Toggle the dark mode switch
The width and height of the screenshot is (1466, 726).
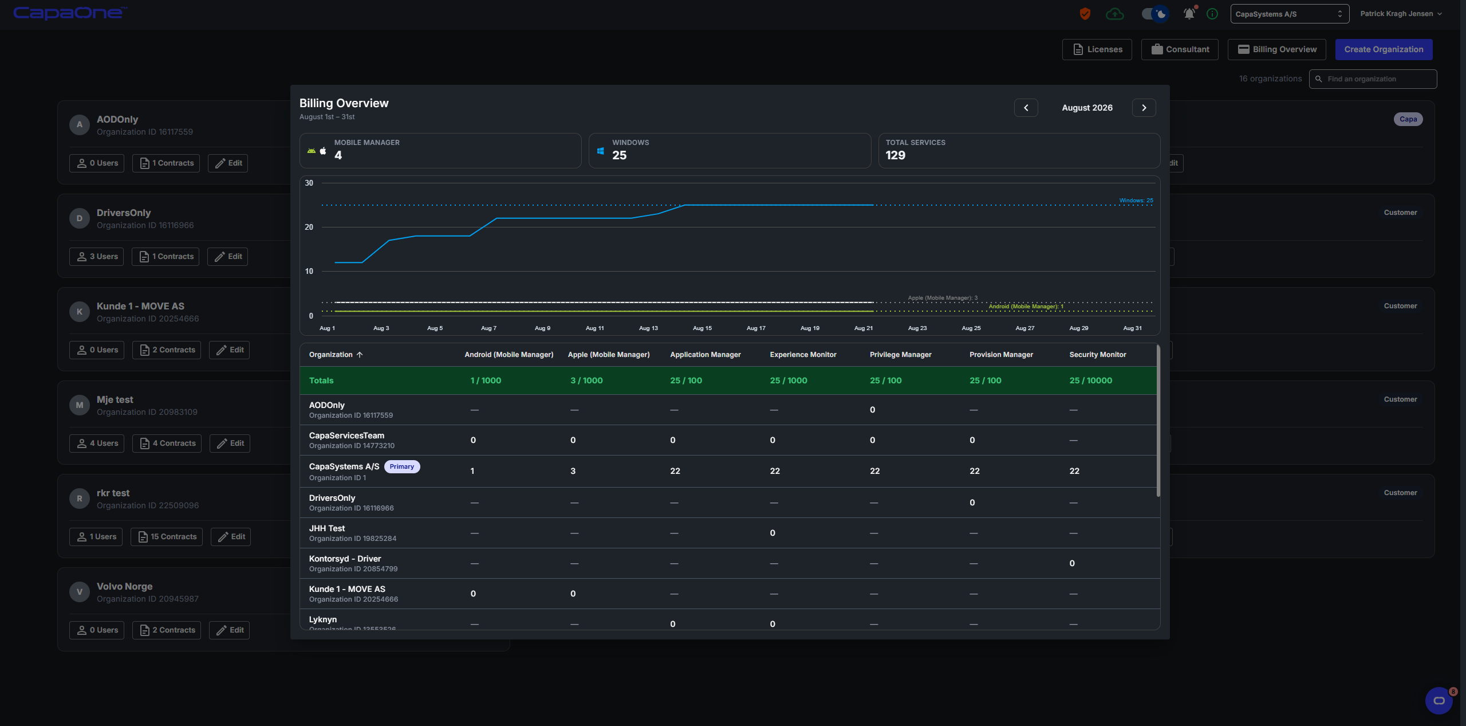pyautogui.click(x=1154, y=14)
